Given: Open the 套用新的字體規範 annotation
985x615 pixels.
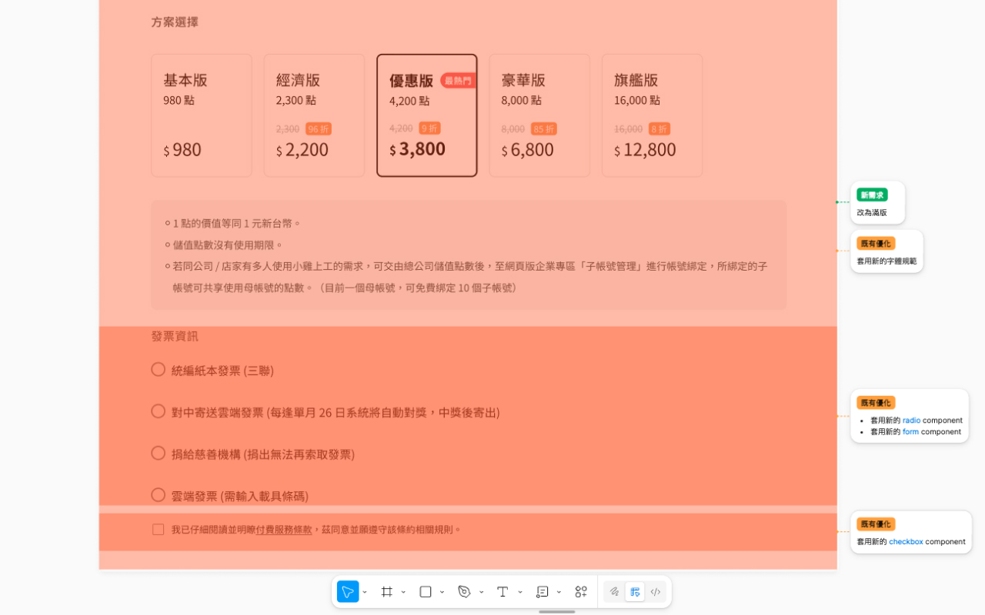Looking at the screenshot, I should pos(886,251).
